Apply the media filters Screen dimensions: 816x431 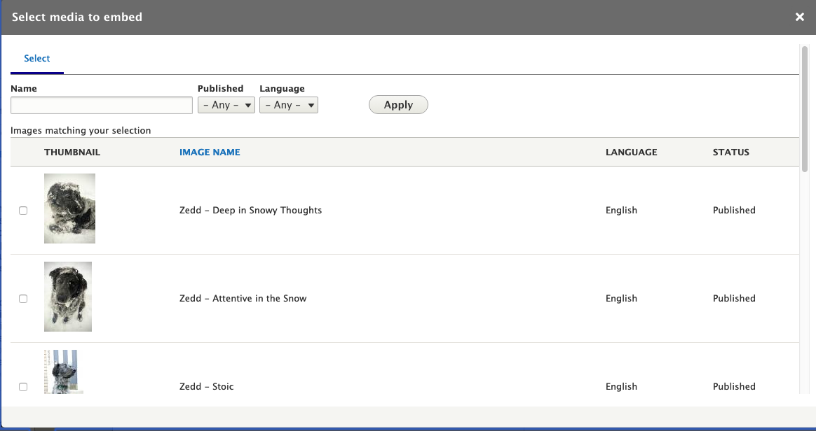[x=398, y=104]
